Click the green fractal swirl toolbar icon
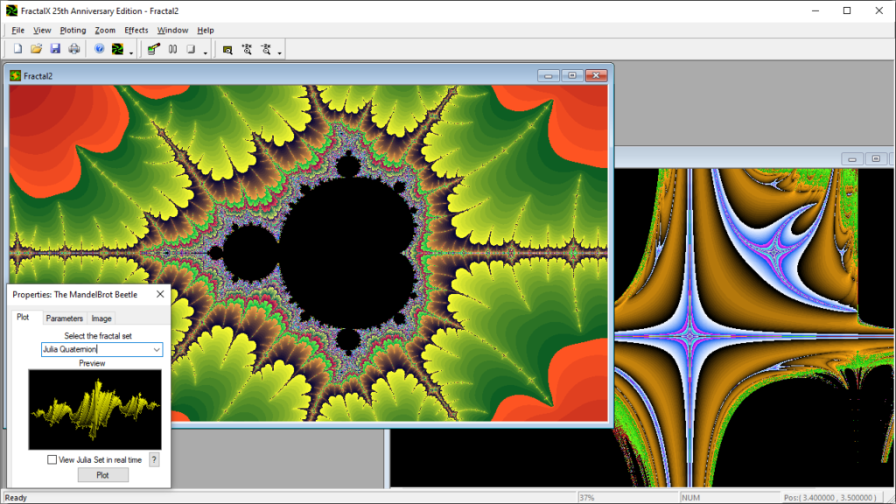This screenshot has width=896, height=504. tap(118, 49)
